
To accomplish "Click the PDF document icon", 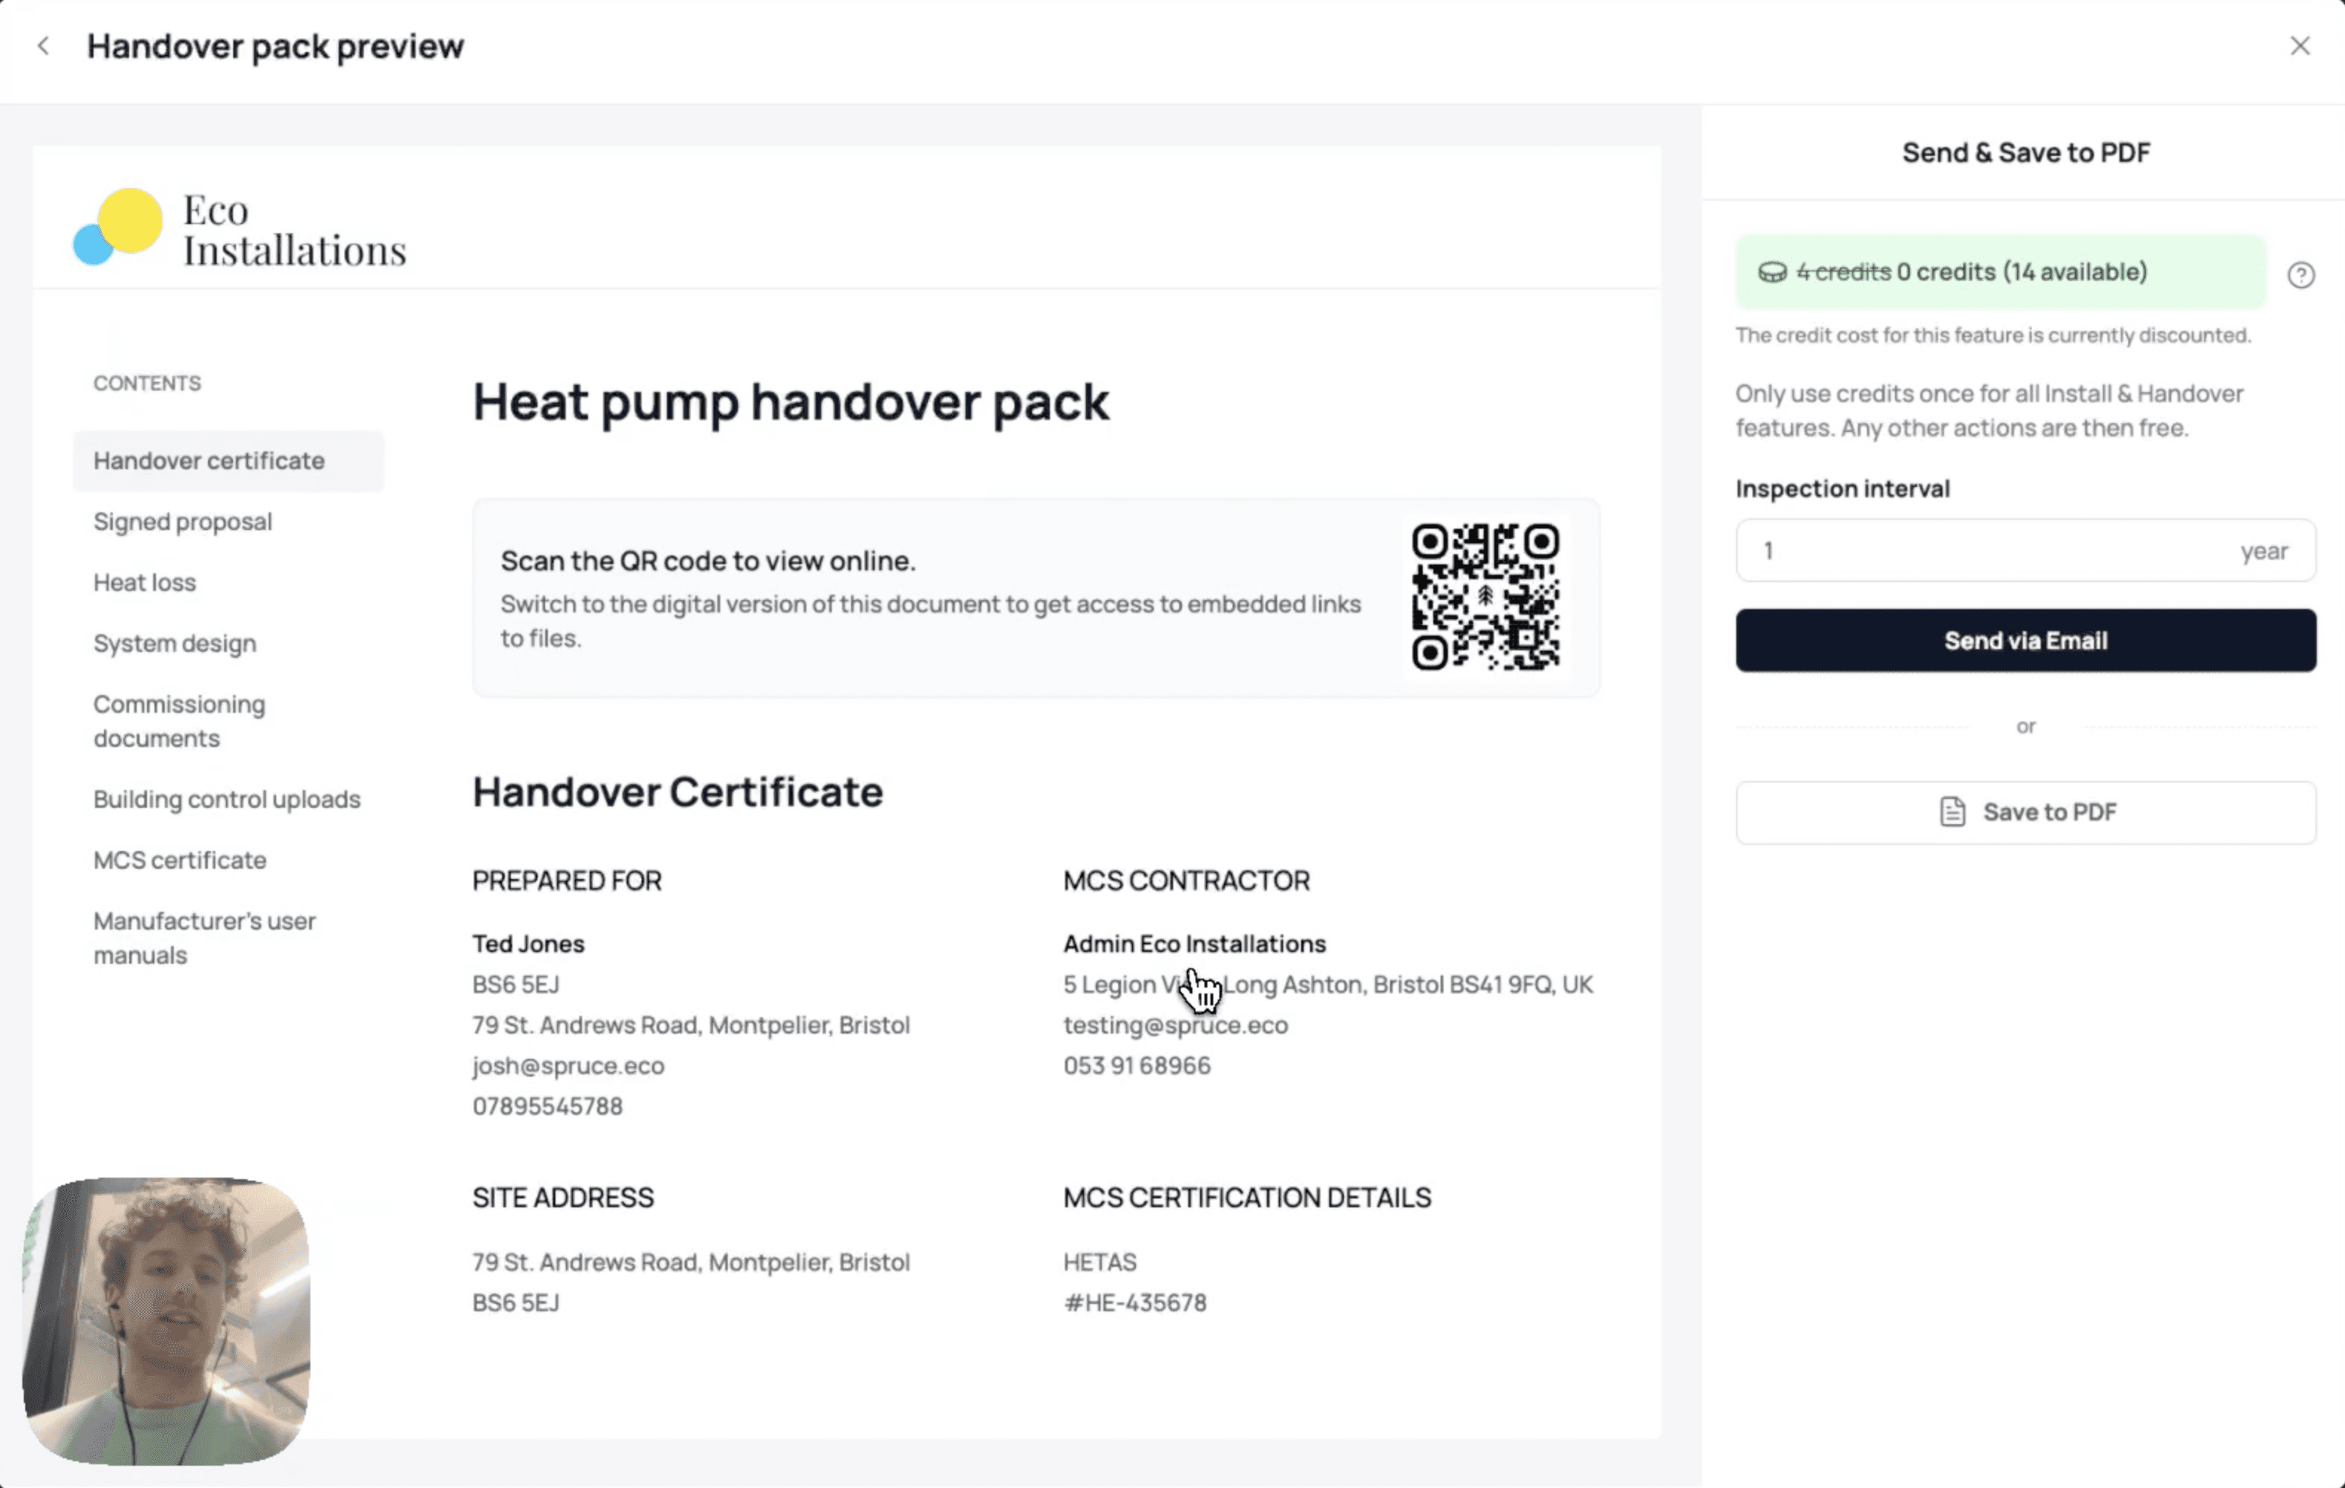I will 1951,811.
